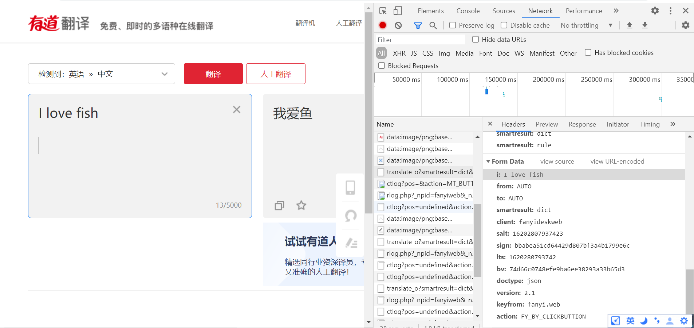Filter requests by XHR
Image resolution: width=694 pixels, height=328 pixels.
(x=399, y=53)
